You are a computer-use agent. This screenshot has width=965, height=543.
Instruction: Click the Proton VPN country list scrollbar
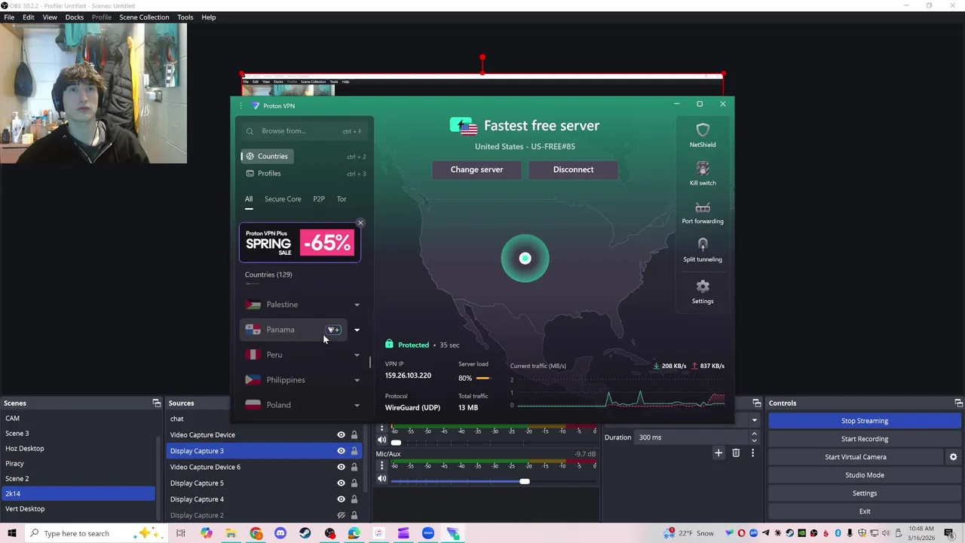click(x=369, y=362)
